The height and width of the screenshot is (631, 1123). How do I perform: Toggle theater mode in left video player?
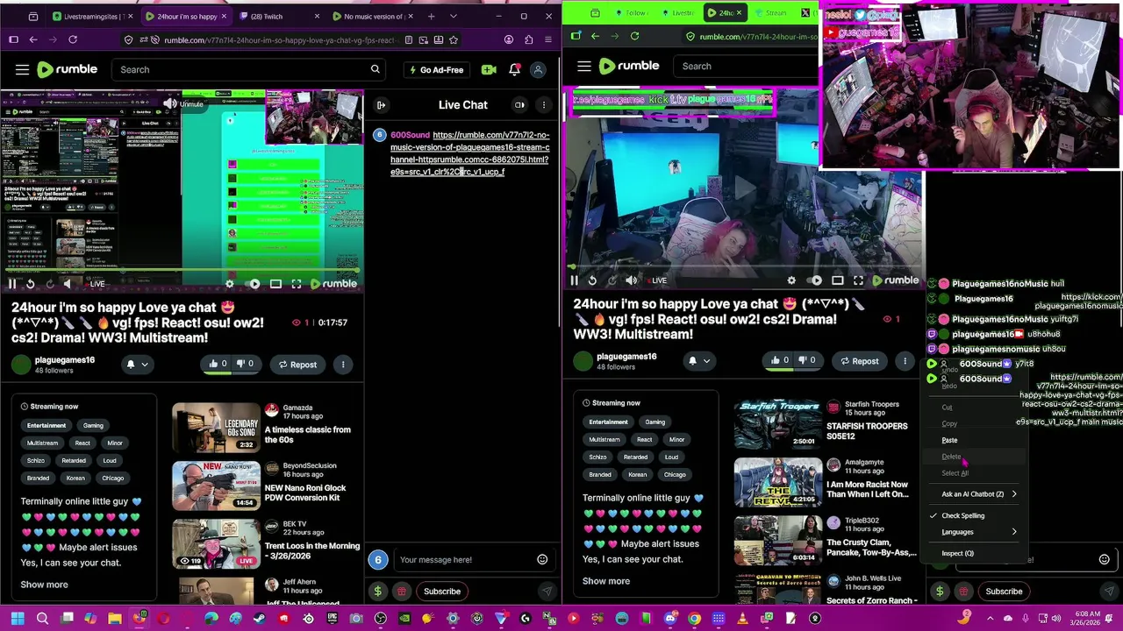pos(275,284)
